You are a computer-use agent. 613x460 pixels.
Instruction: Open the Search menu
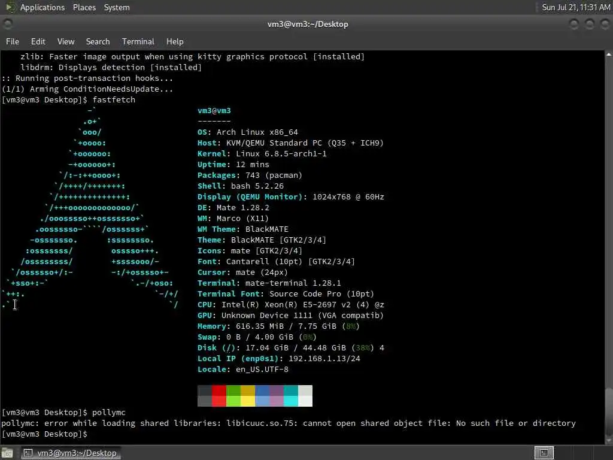tap(98, 41)
